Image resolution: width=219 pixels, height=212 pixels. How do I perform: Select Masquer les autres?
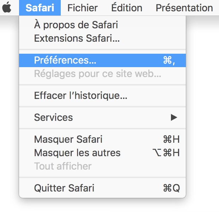tap(77, 153)
